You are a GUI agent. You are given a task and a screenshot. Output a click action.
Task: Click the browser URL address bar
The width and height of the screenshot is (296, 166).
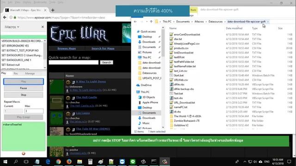coord(61,18)
